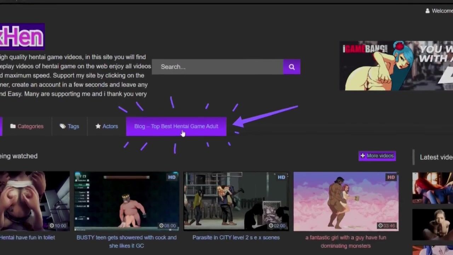Click the star icon next to Actors

98,126
